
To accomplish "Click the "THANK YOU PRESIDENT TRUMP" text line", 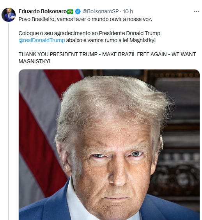I will pos(58,54).
